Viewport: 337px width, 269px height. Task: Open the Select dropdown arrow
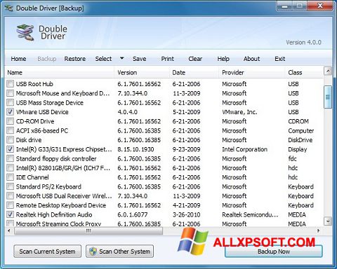tap(121, 58)
